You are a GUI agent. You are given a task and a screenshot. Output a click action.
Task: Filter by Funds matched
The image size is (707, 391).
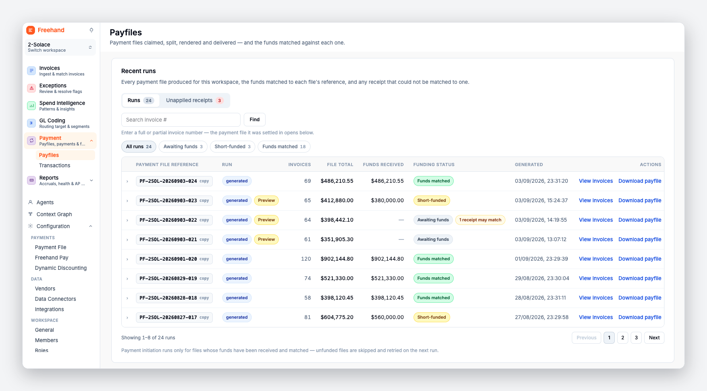click(284, 147)
